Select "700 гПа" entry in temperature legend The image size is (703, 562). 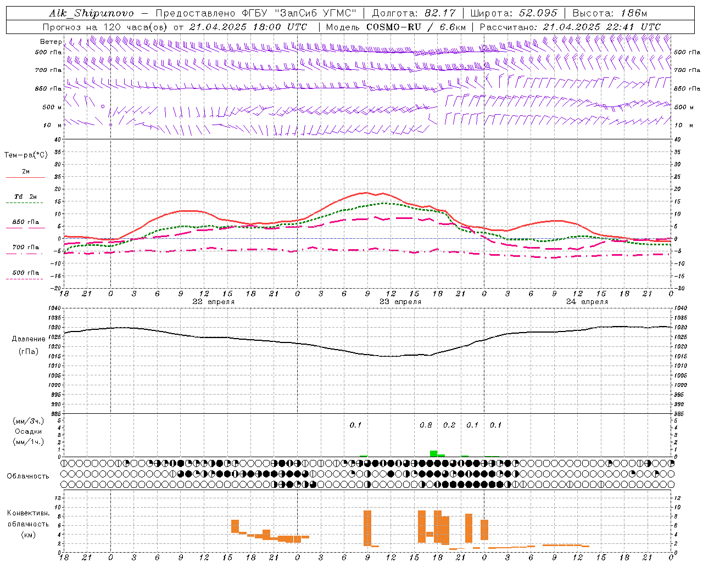(26, 248)
